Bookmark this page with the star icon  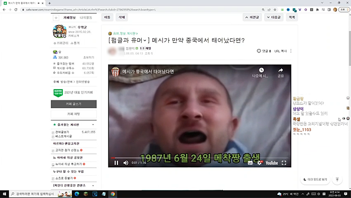(x=275, y=10)
